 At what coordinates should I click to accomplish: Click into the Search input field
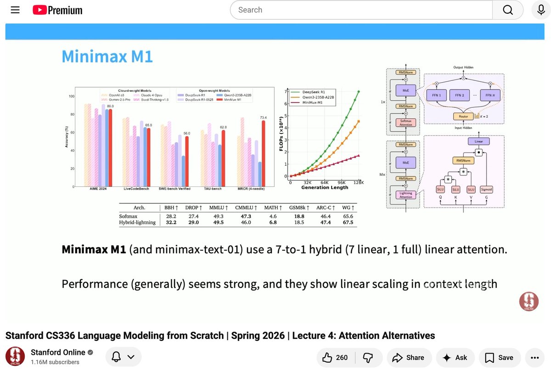[x=361, y=10]
